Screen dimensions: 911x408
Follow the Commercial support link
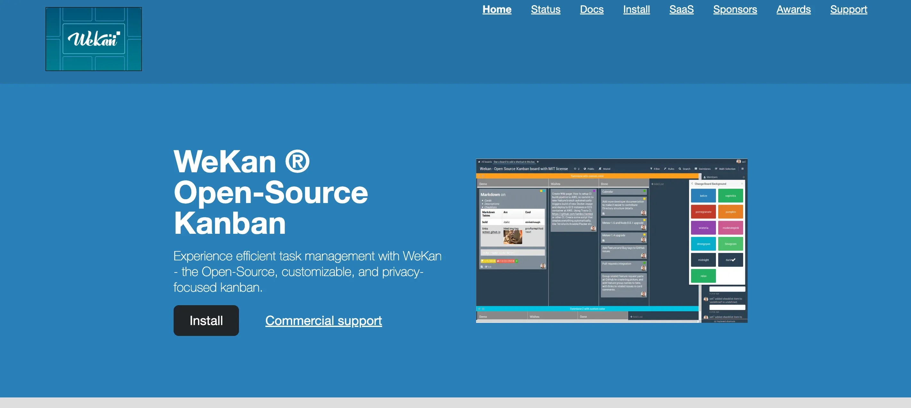pos(324,320)
